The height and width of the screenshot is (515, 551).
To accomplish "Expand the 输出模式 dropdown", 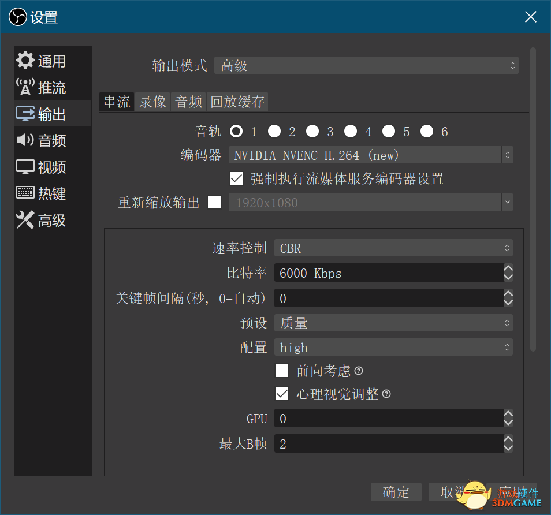I will [366, 66].
